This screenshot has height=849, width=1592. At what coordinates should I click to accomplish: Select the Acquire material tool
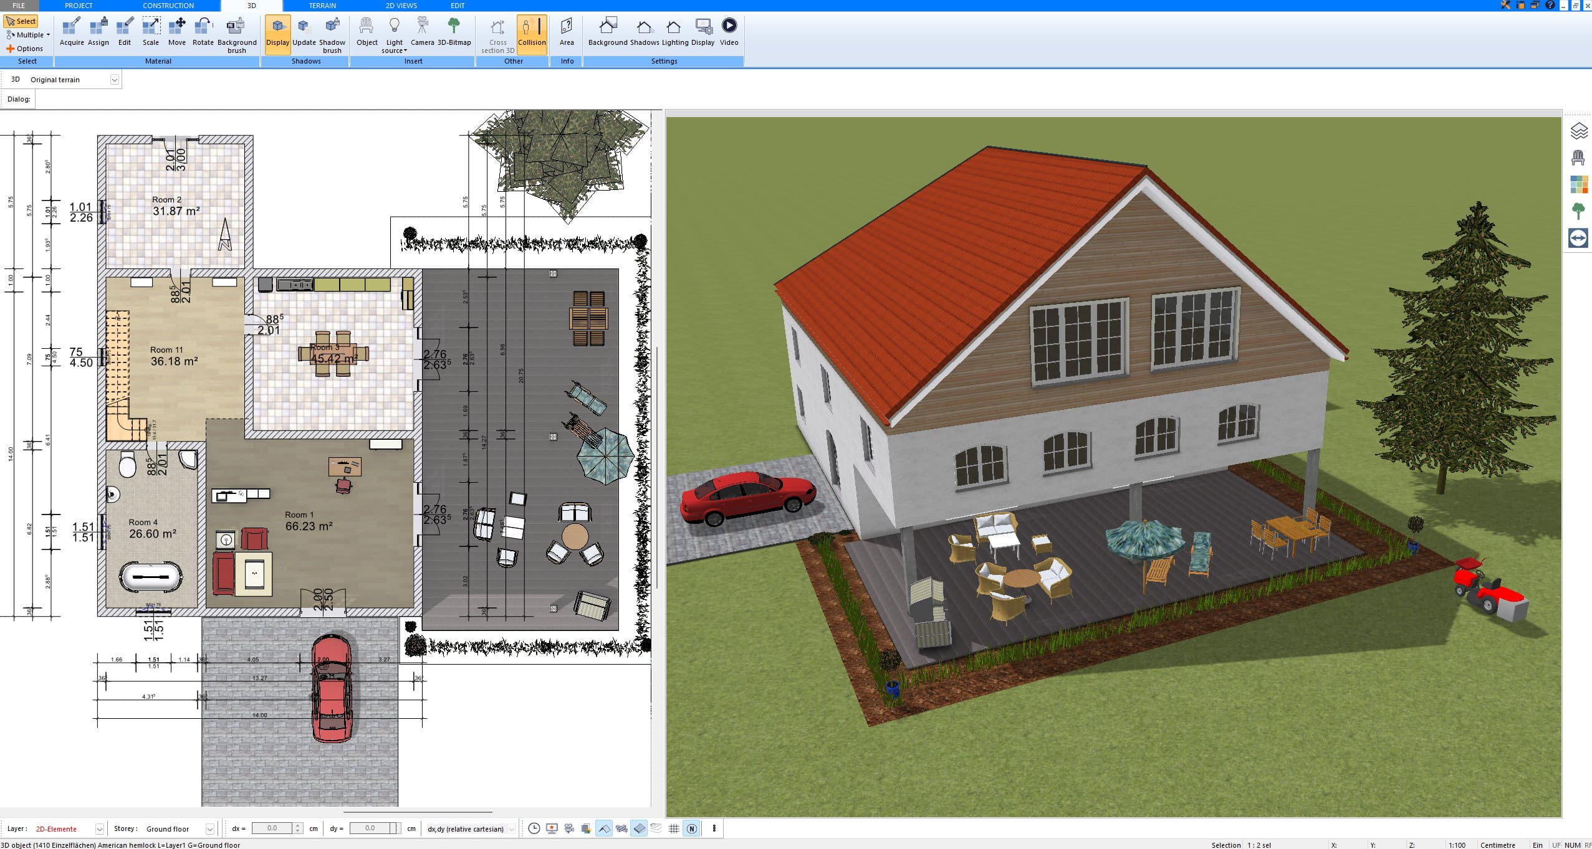coord(72,32)
